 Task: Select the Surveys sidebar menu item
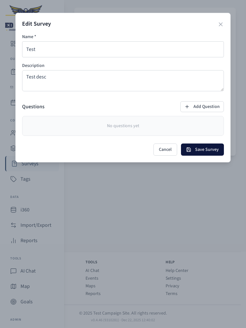click(x=30, y=164)
